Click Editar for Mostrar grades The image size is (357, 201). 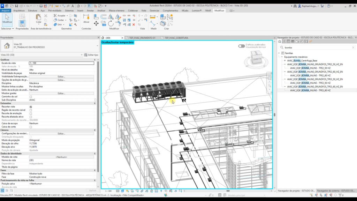tap(61, 94)
